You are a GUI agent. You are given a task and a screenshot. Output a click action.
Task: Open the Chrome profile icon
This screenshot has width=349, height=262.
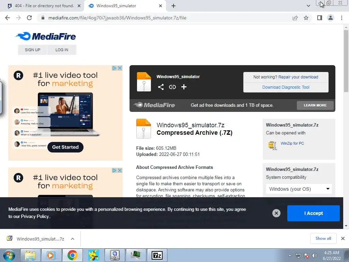(x=331, y=18)
